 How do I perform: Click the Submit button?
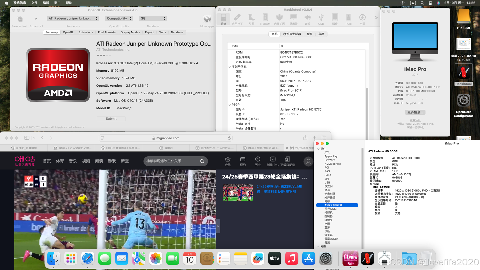111,118
